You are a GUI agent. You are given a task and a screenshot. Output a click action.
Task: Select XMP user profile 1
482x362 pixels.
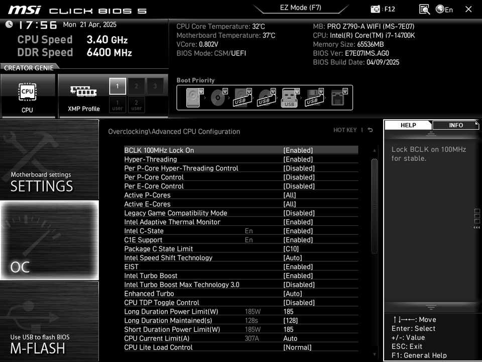click(x=117, y=105)
